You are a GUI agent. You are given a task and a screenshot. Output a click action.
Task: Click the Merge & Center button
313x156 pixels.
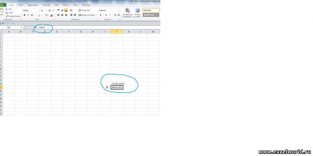click(87, 15)
